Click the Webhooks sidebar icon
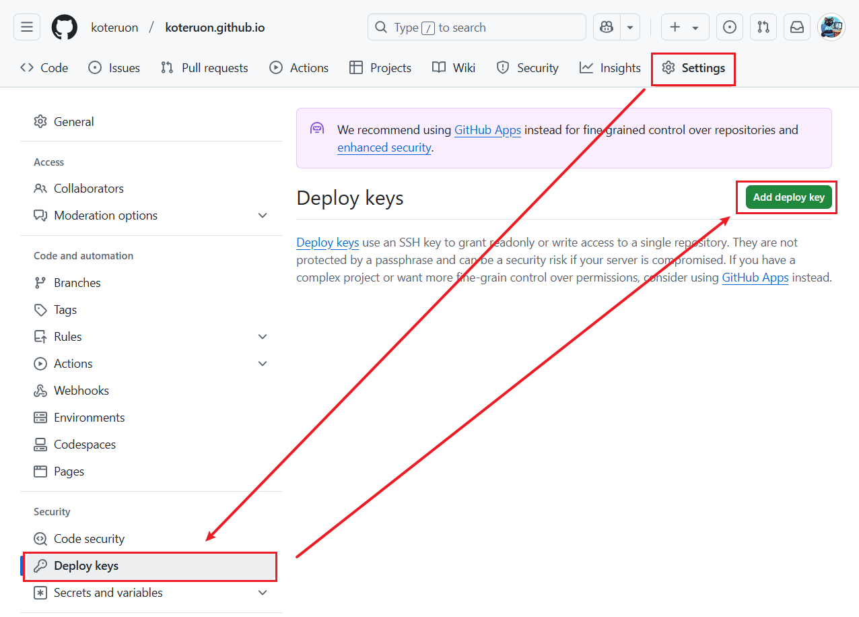 (40, 390)
